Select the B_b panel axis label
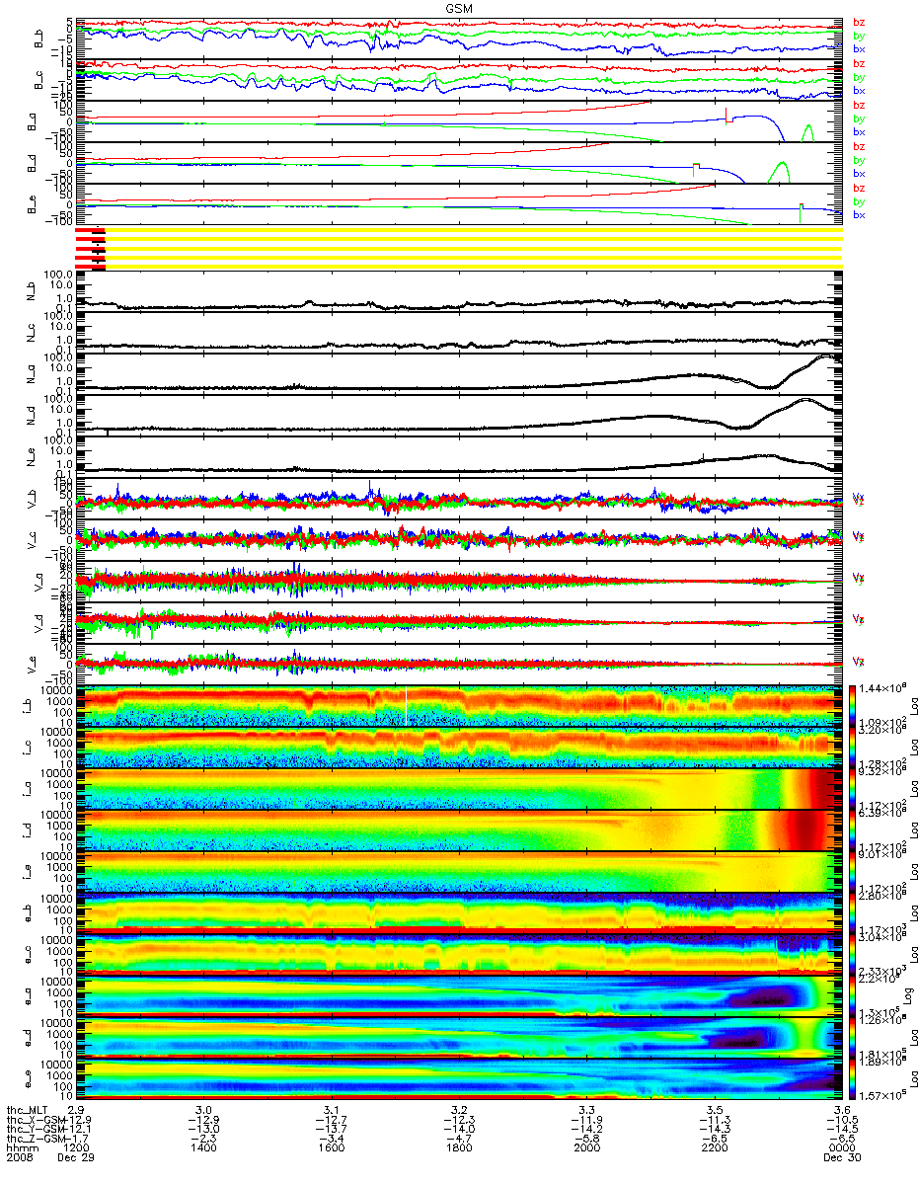 (40, 38)
